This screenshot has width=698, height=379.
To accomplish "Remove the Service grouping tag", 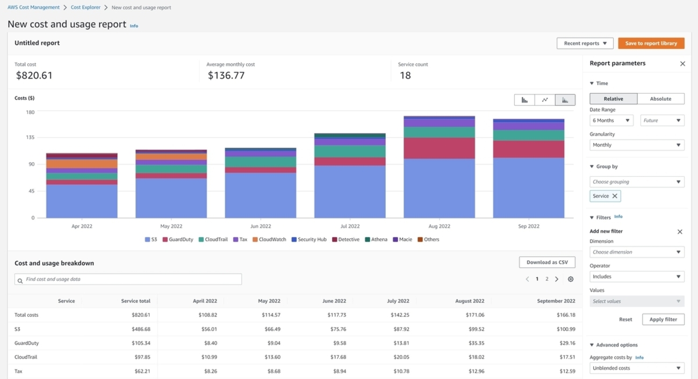I will (x=615, y=196).
